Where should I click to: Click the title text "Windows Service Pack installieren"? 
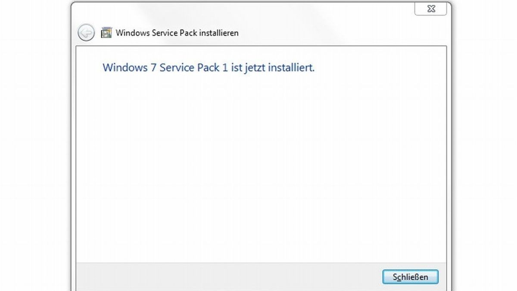177,33
